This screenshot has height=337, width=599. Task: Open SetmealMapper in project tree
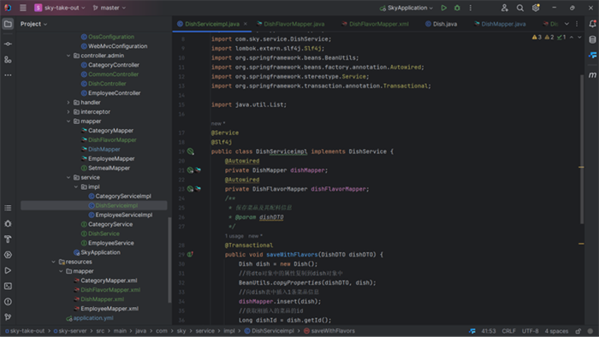(x=109, y=168)
